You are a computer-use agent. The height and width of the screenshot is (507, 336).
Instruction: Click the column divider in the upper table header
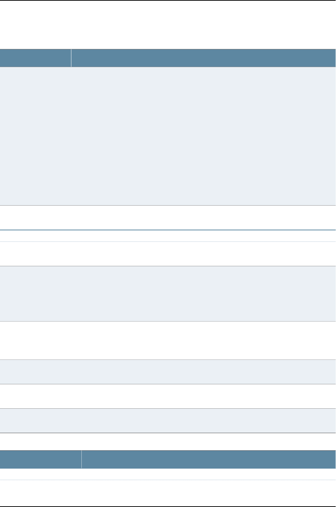pyautogui.click(x=71, y=58)
